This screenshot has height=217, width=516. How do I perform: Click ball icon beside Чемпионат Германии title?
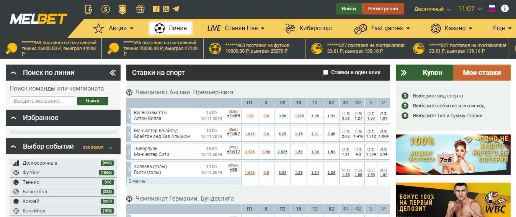click(x=129, y=199)
